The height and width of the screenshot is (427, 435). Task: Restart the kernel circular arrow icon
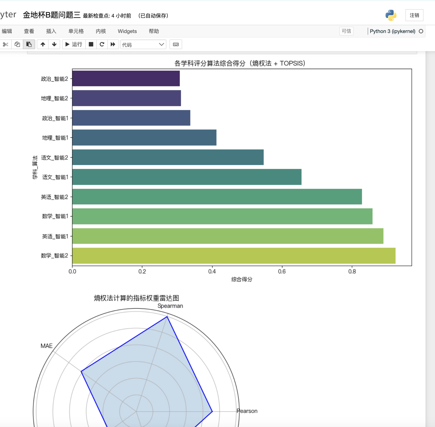click(x=102, y=44)
